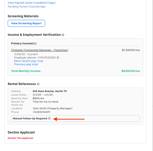The height and width of the screenshot is (151, 153).
Task: Click the landlord name John Smith (Property Manager)
Action: (52, 108)
